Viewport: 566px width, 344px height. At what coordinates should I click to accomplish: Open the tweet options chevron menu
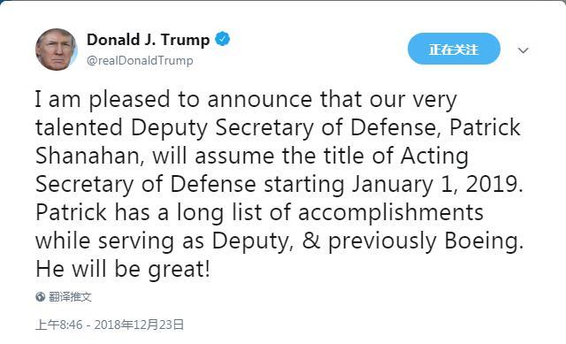[523, 50]
